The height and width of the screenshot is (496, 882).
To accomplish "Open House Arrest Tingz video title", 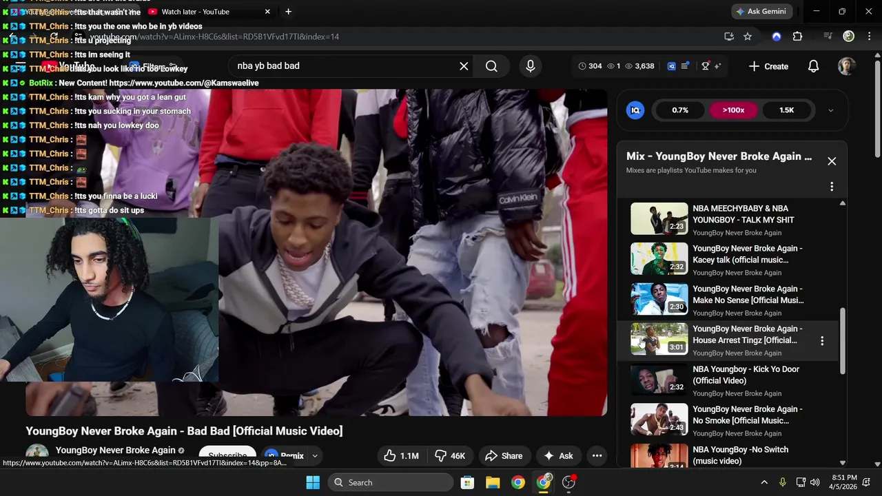I will [748, 334].
